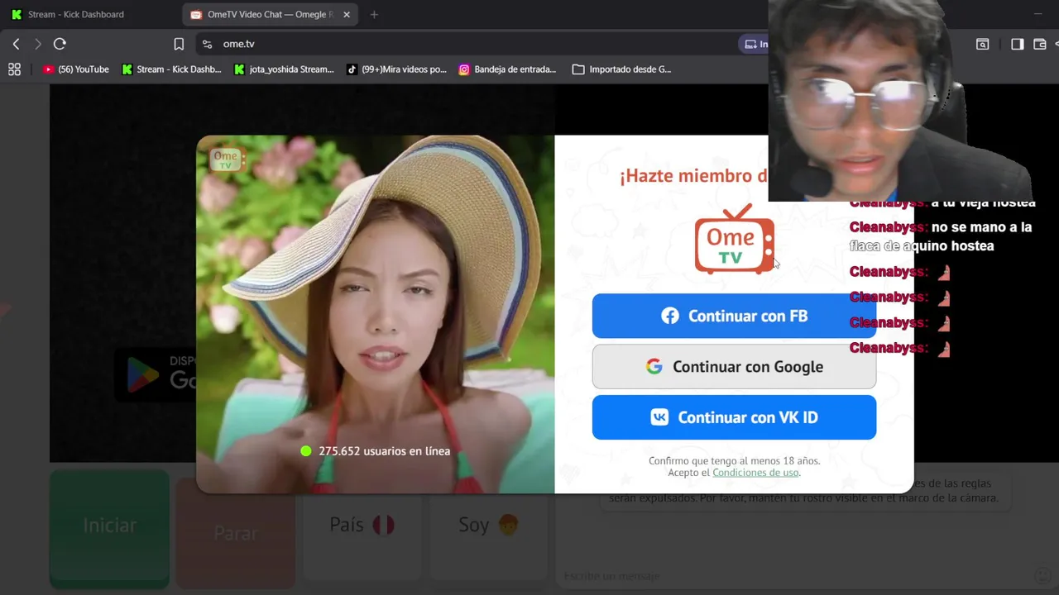Viewport: 1059px width, 595px height.
Task: Open jota_yoshida Stream bookmark
Action: point(284,69)
